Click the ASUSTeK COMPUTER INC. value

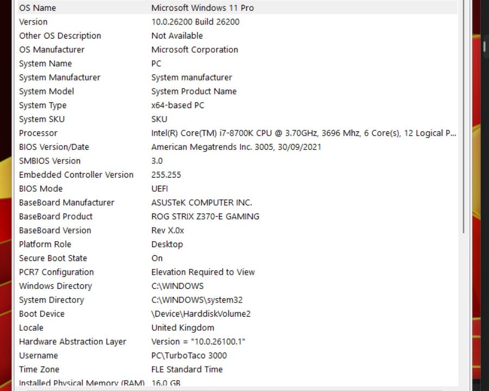pos(202,203)
